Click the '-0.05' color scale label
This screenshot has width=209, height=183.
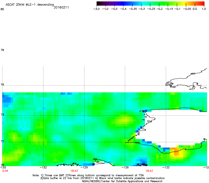pyautogui.click(x=187, y=9)
